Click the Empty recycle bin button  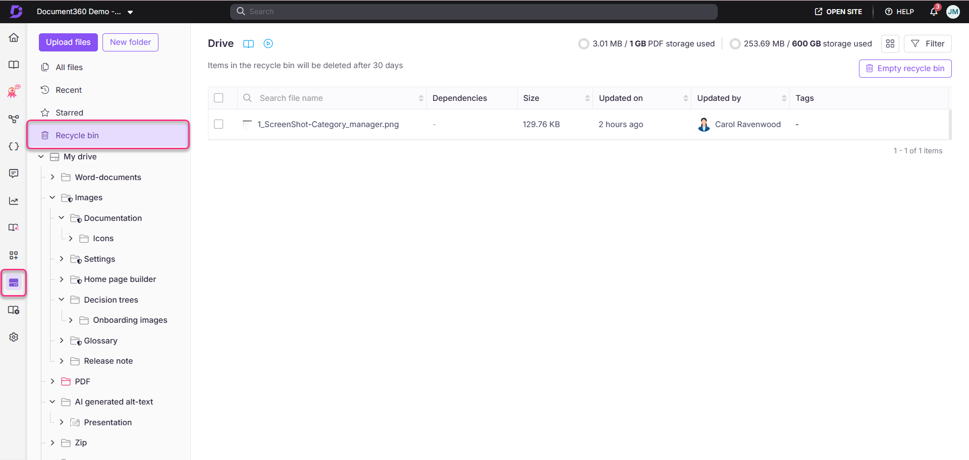pyautogui.click(x=905, y=68)
